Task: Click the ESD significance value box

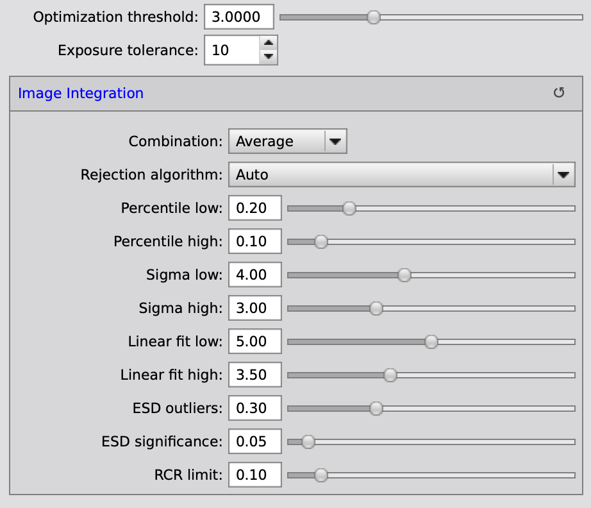Action: [254, 441]
